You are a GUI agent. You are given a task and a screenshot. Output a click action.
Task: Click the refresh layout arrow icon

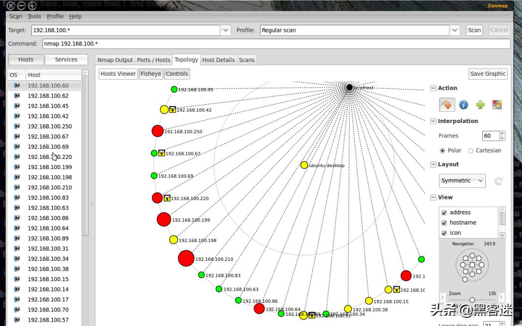tap(498, 181)
